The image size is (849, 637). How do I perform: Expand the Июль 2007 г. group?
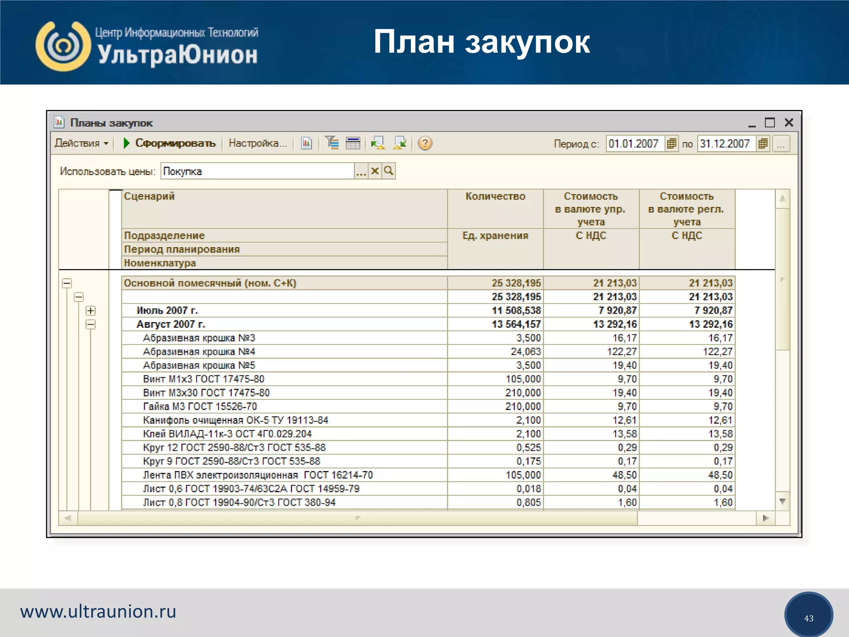90,311
